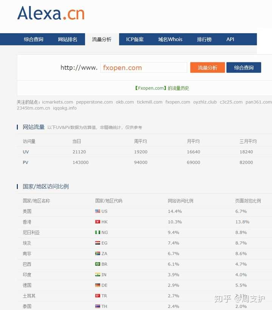This screenshot has height=310, width=272.
Task: Open the fxopen.com followed site link
Action: click(178, 102)
